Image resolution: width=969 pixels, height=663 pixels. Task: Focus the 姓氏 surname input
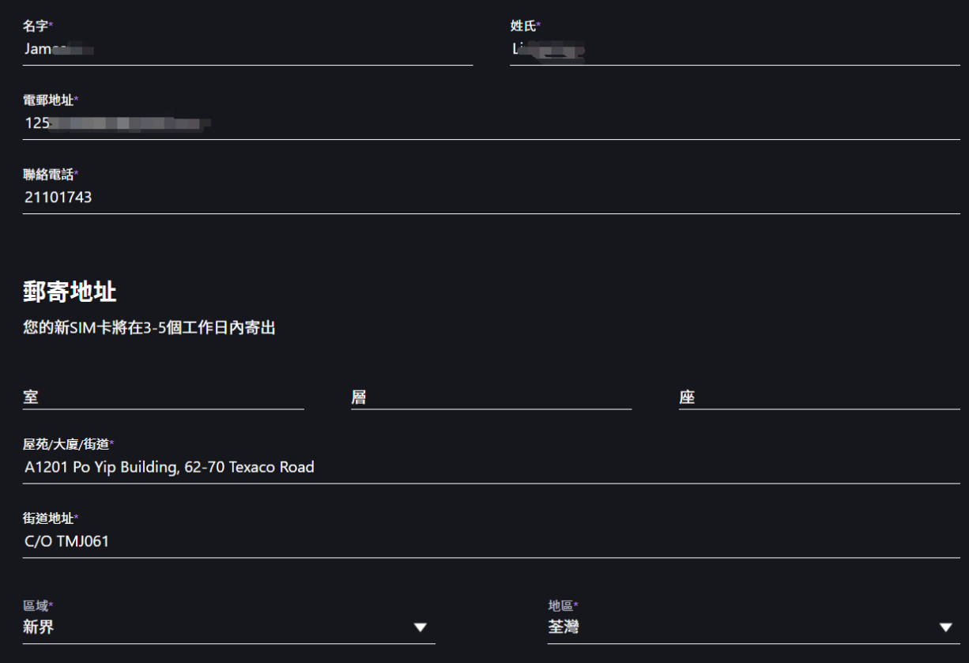[735, 49]
